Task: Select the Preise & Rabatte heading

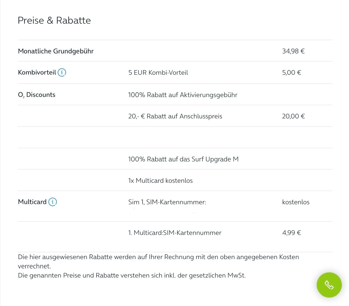Action: pos(54,20)
